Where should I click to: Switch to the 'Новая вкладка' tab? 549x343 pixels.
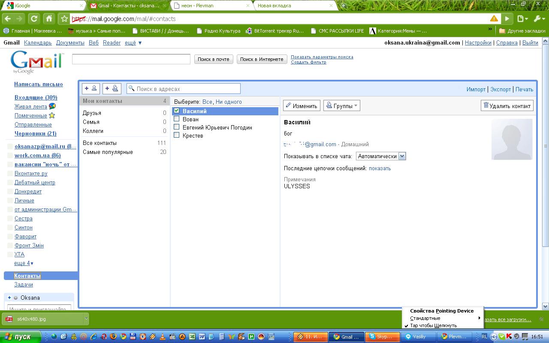pos(294,6)
